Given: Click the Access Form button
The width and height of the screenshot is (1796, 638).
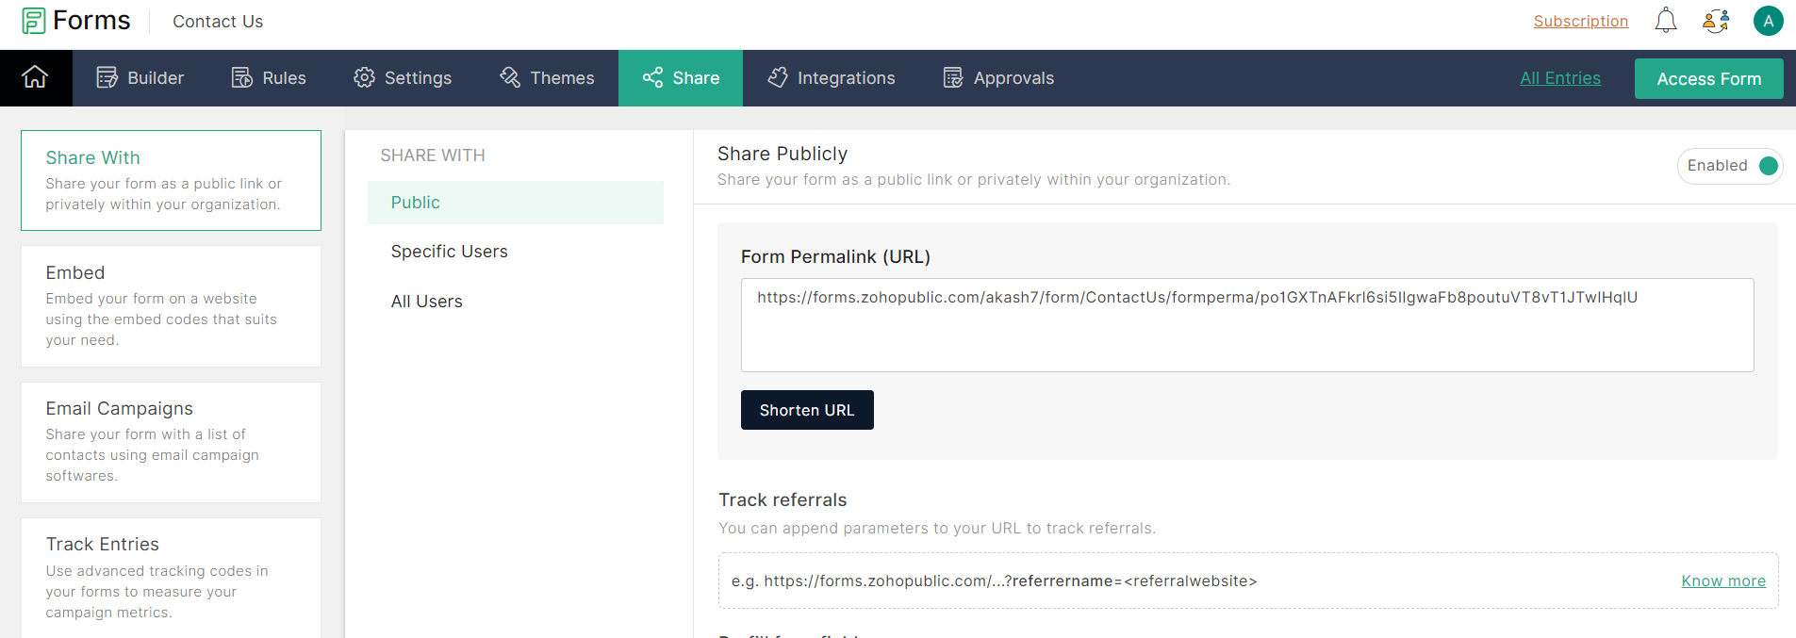Looking at the screenshot, I should click(x=1708, y=79).
